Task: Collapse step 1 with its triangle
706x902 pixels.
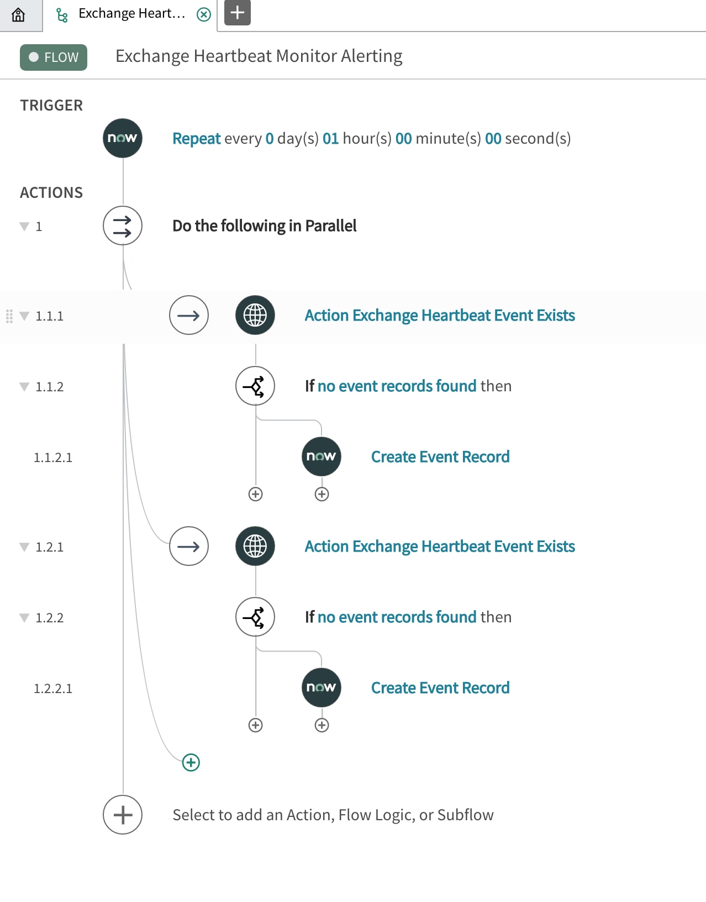Action: click(24, 227)
